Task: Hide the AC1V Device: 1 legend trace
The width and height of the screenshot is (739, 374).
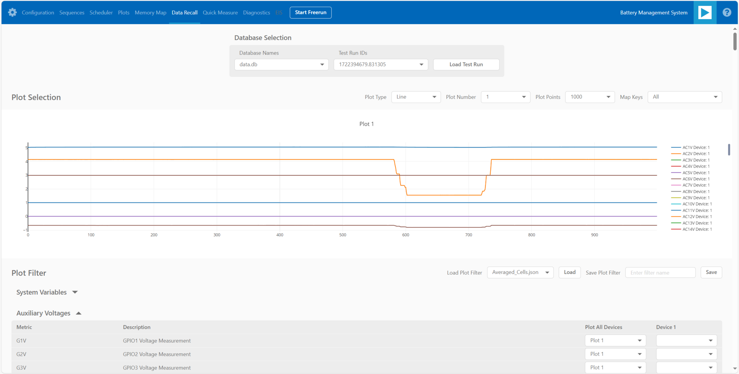Action: [x=695, y=147]
